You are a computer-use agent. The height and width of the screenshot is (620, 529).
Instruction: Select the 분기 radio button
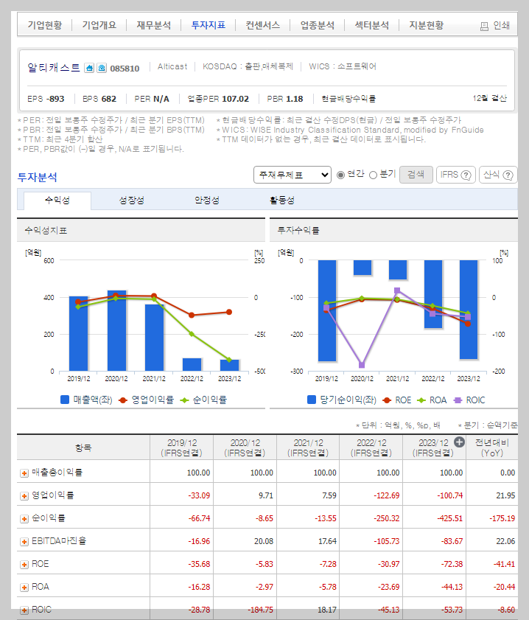pos(373,175)
